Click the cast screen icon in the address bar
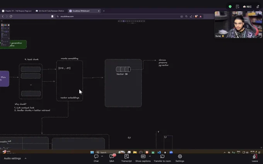Viewport: 263px width, 164px height. pyautogui.click(x=182, y=16)
